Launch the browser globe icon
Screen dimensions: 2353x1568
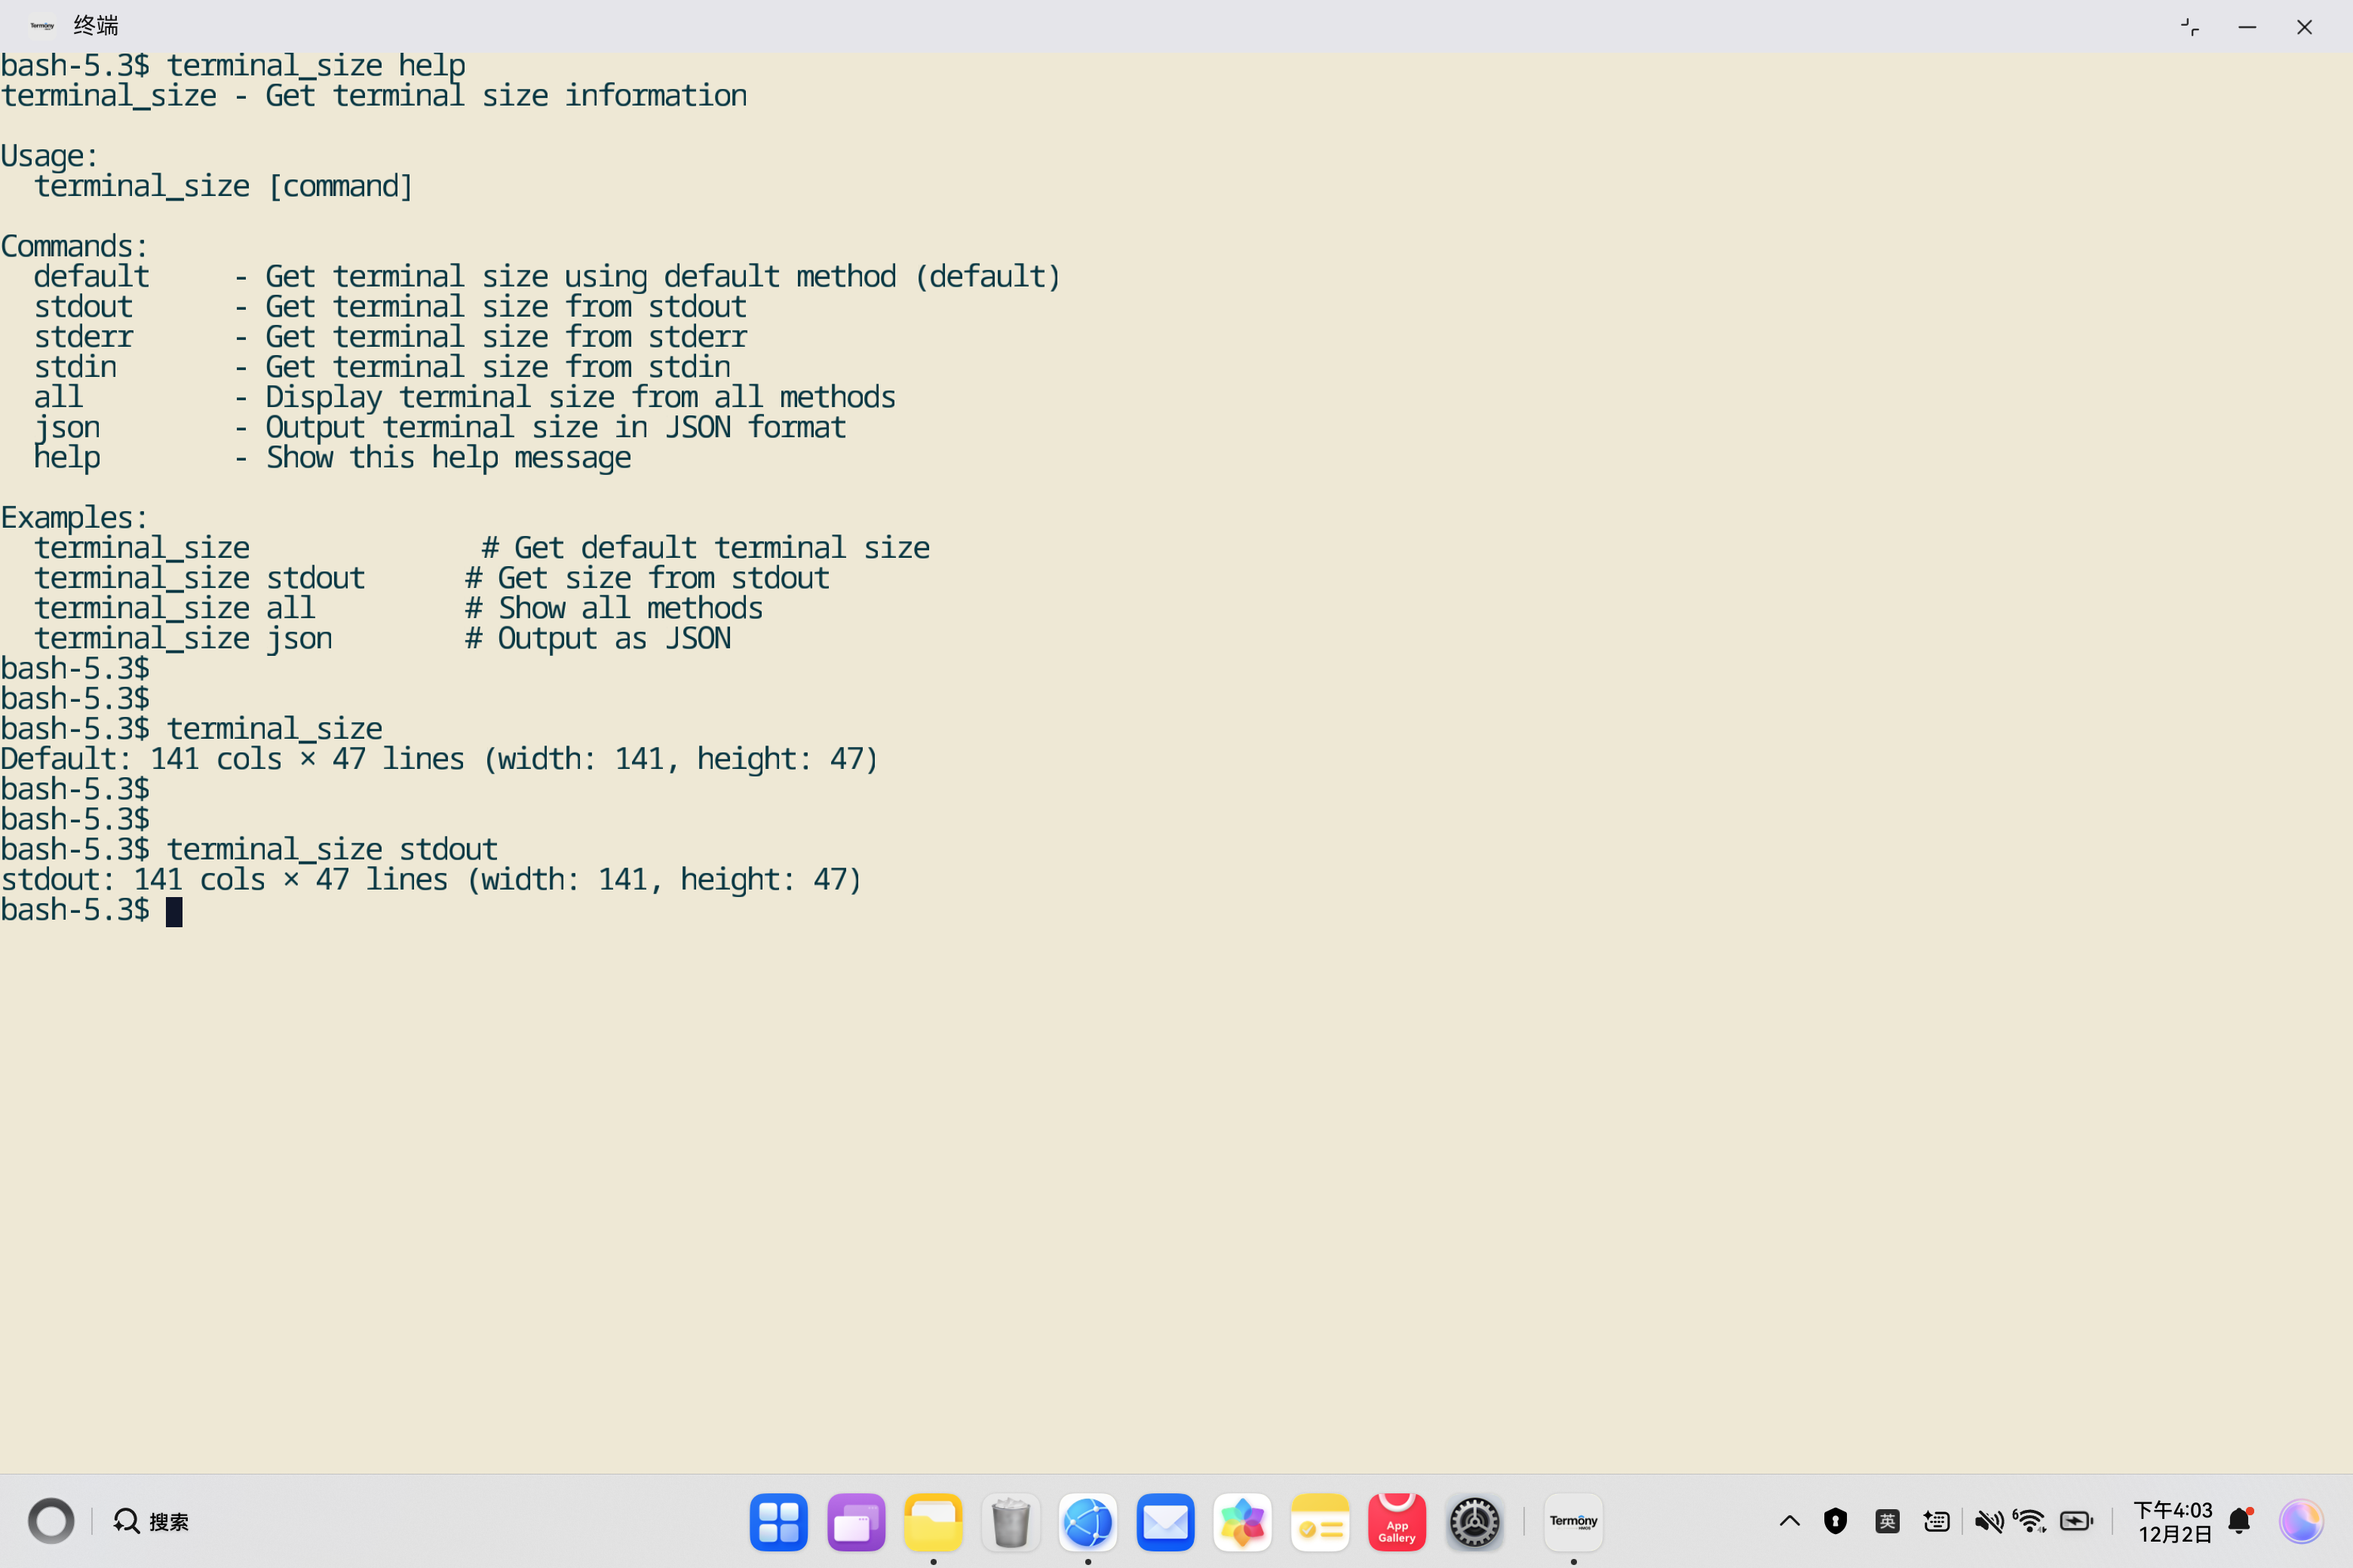pyautogui.click(x=1088, y=1522)
